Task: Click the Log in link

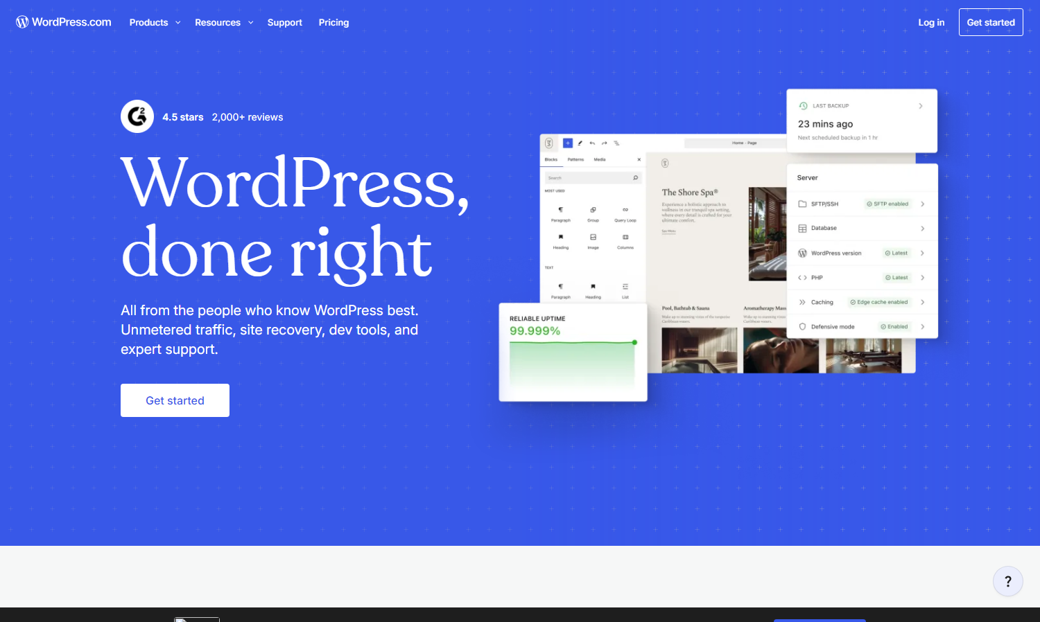Action: pyautogui.click(x=931, y=22)
